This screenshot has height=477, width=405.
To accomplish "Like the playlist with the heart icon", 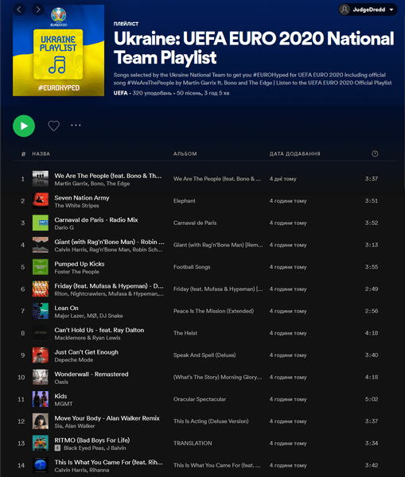I will (54, 126).
